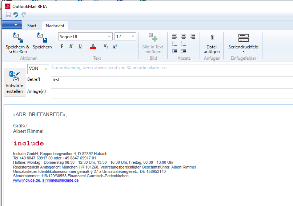
Task: Click the sender address input field
Action: [x=172, y=69]
